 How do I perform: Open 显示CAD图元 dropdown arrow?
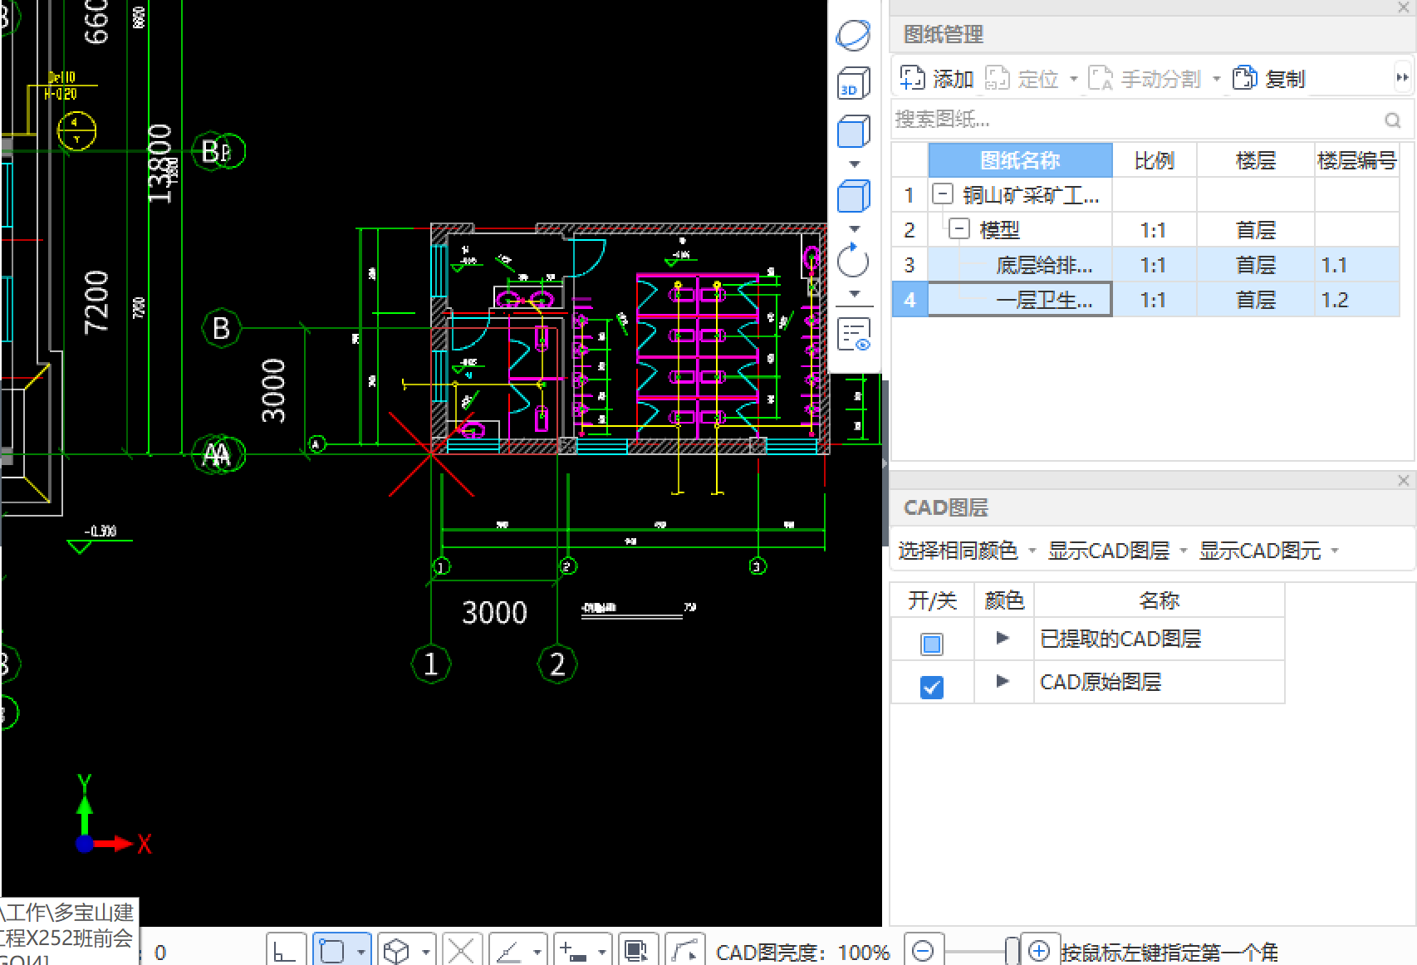click(x=1335, y=550)
